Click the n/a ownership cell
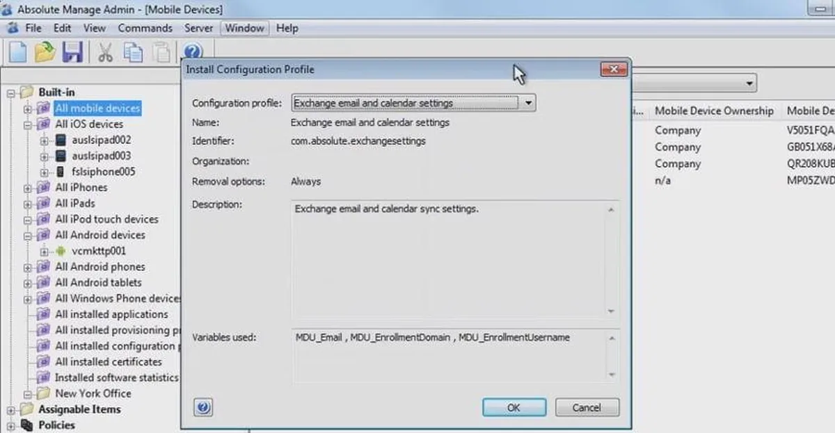 [x=664, y=181]
